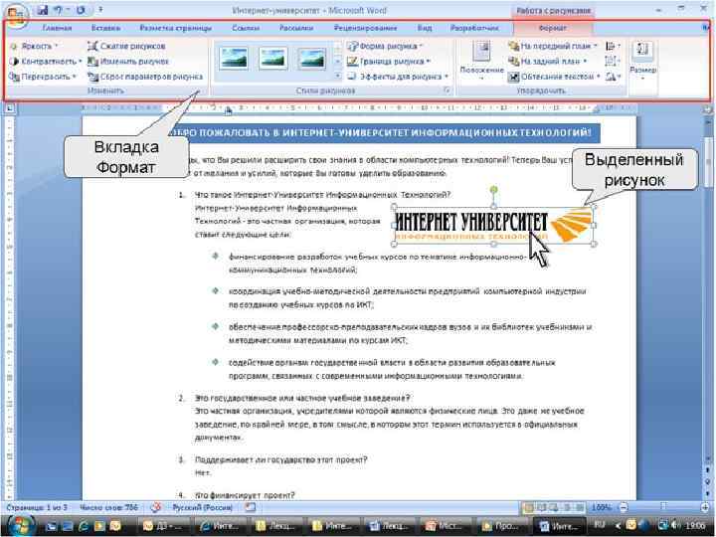This screenshot has width=716, height=537.
Task: Switch to the Вид tab
Action: point(425,28)
